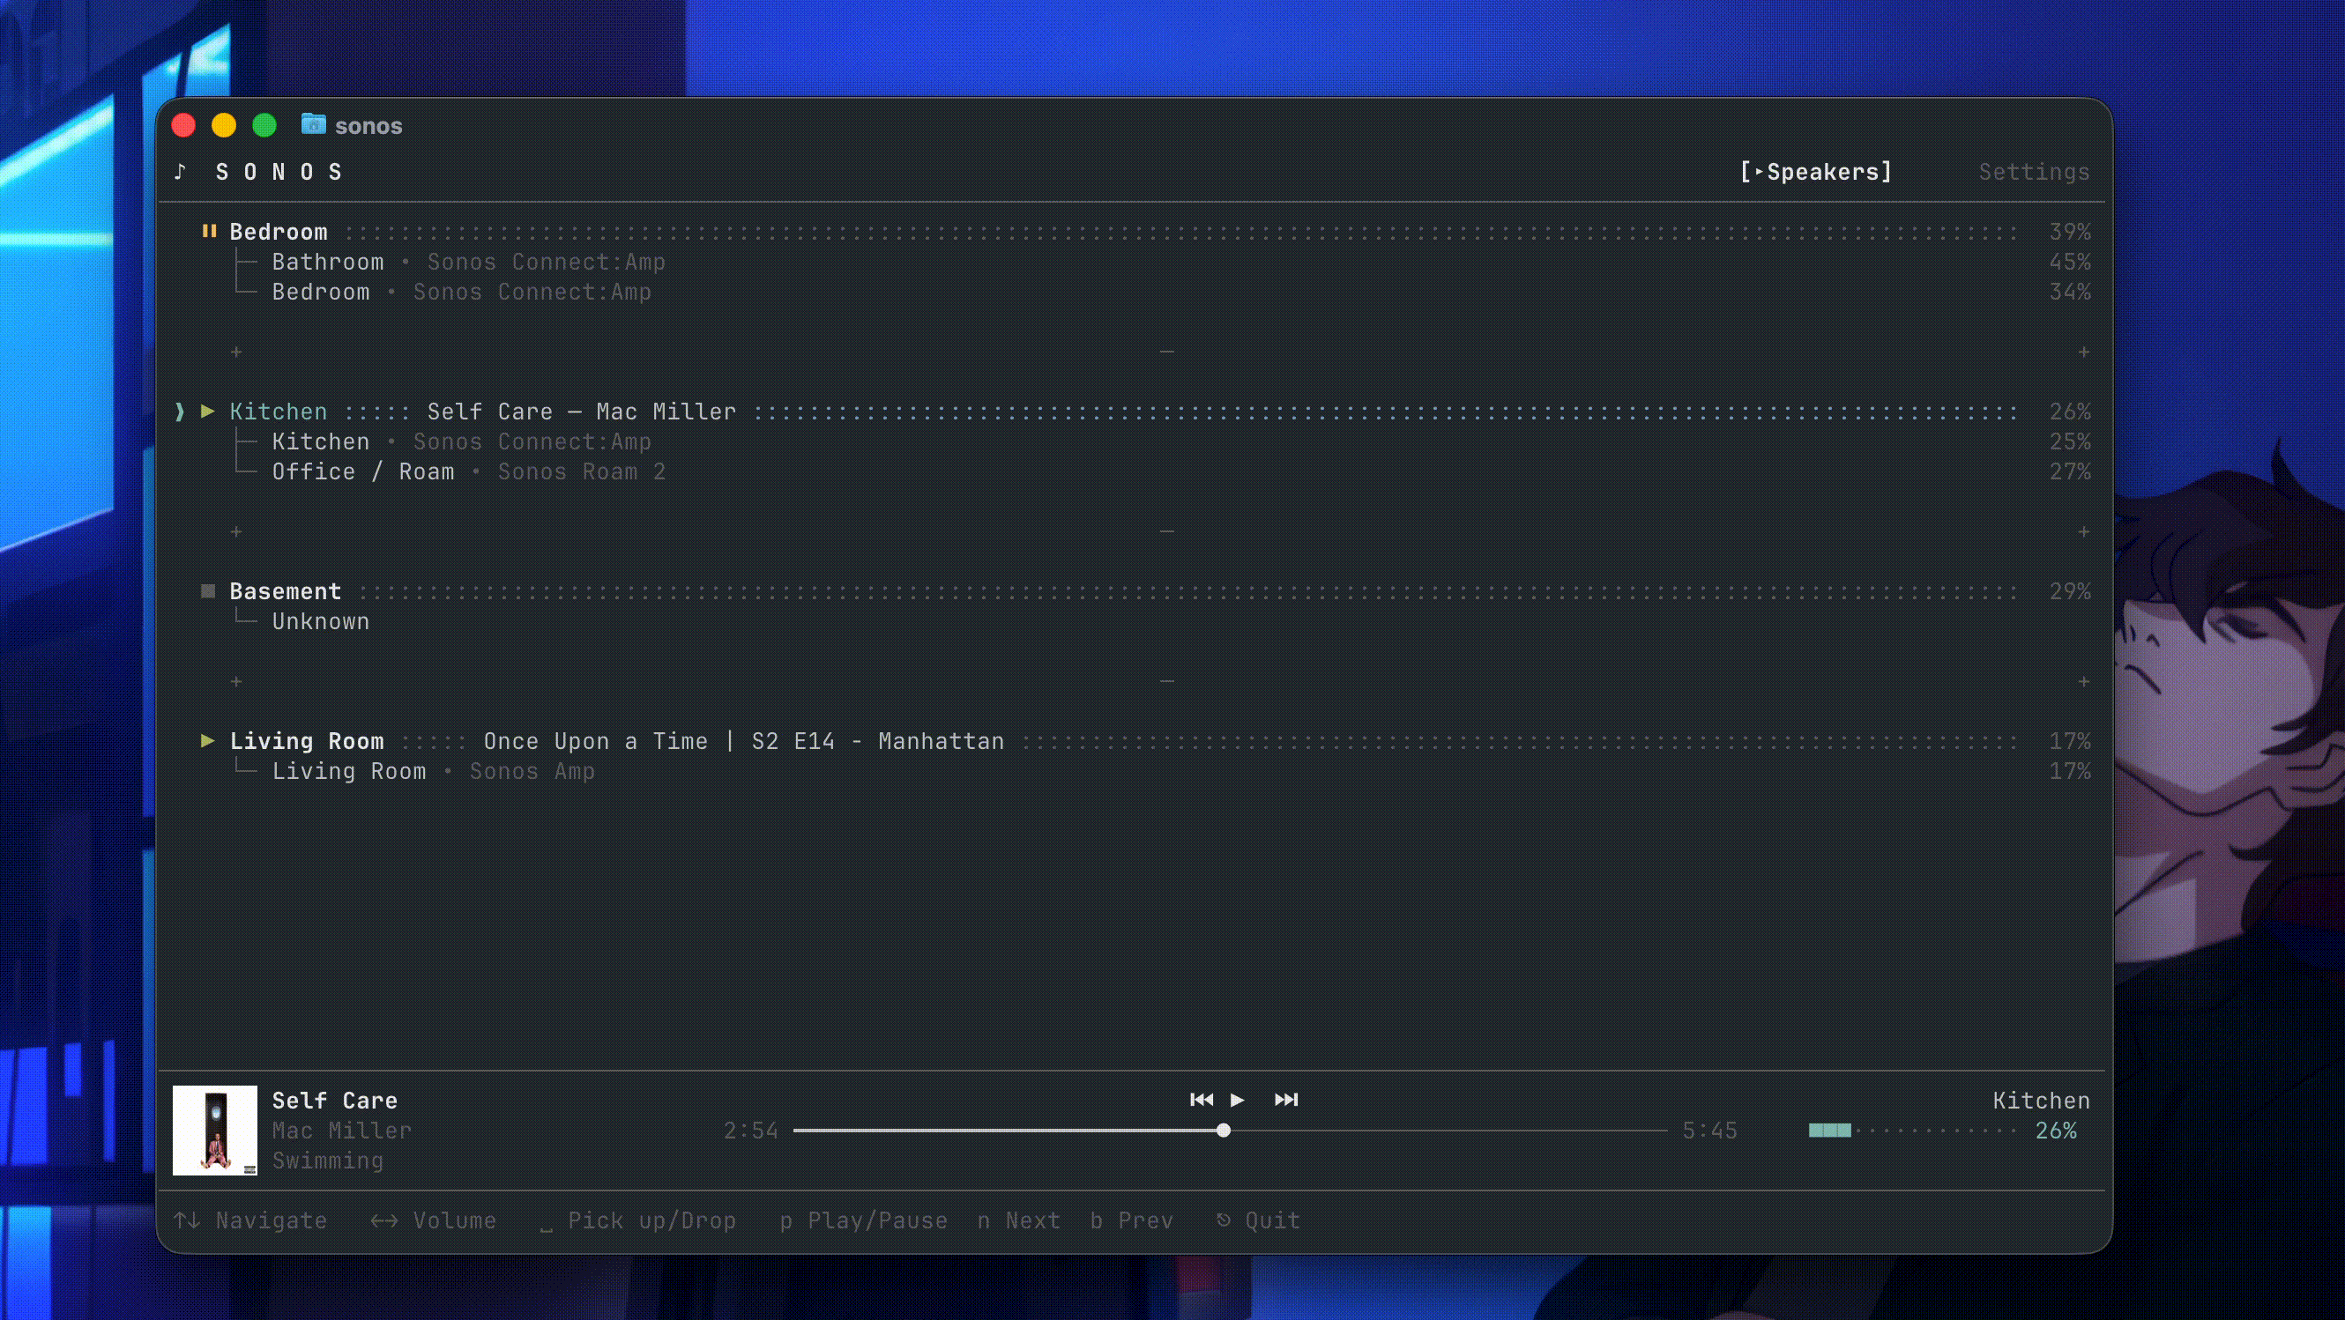This screenshot has height=1320, width=2345.
Task: Click the Self Care album artwork
Action: 215,1130
